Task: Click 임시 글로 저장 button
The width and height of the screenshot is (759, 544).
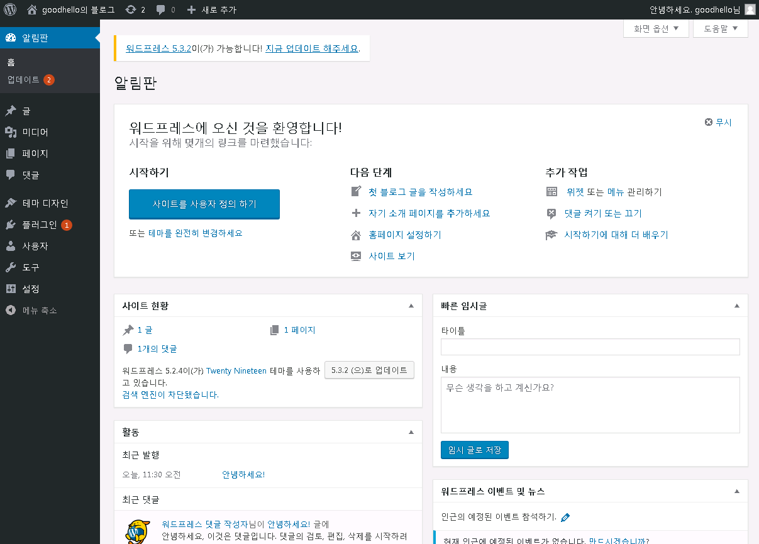Action: point(475,450)
